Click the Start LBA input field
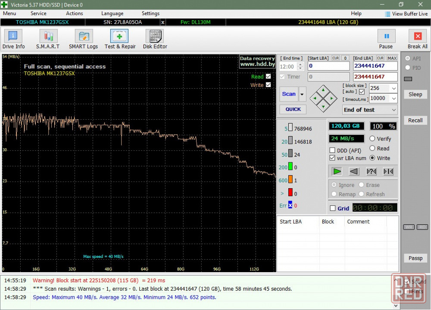The width and height of the screenshot is (431, 310). pyautogui.click(x=328, y=66)
